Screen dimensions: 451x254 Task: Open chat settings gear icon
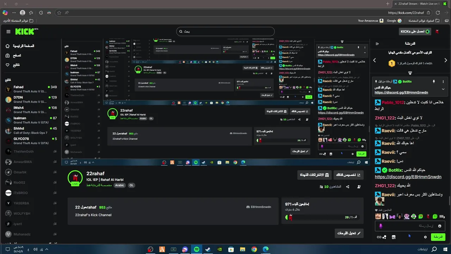425,237
